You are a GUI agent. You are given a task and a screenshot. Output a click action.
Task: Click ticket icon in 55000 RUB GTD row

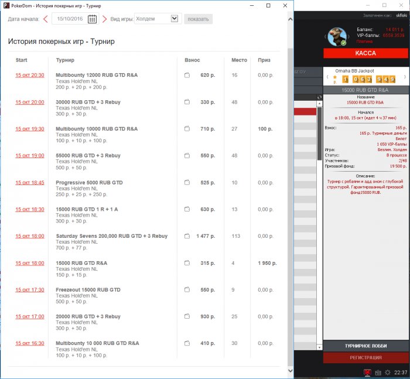click(x=187, y=155)
